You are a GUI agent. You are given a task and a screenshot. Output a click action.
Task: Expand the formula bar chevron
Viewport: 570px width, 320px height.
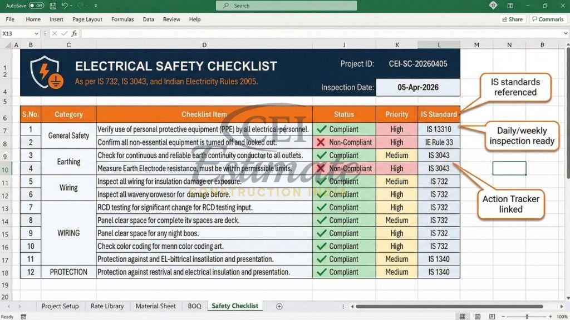566,33
